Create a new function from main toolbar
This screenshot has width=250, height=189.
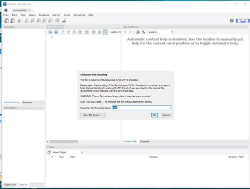[x=50, y=20]
